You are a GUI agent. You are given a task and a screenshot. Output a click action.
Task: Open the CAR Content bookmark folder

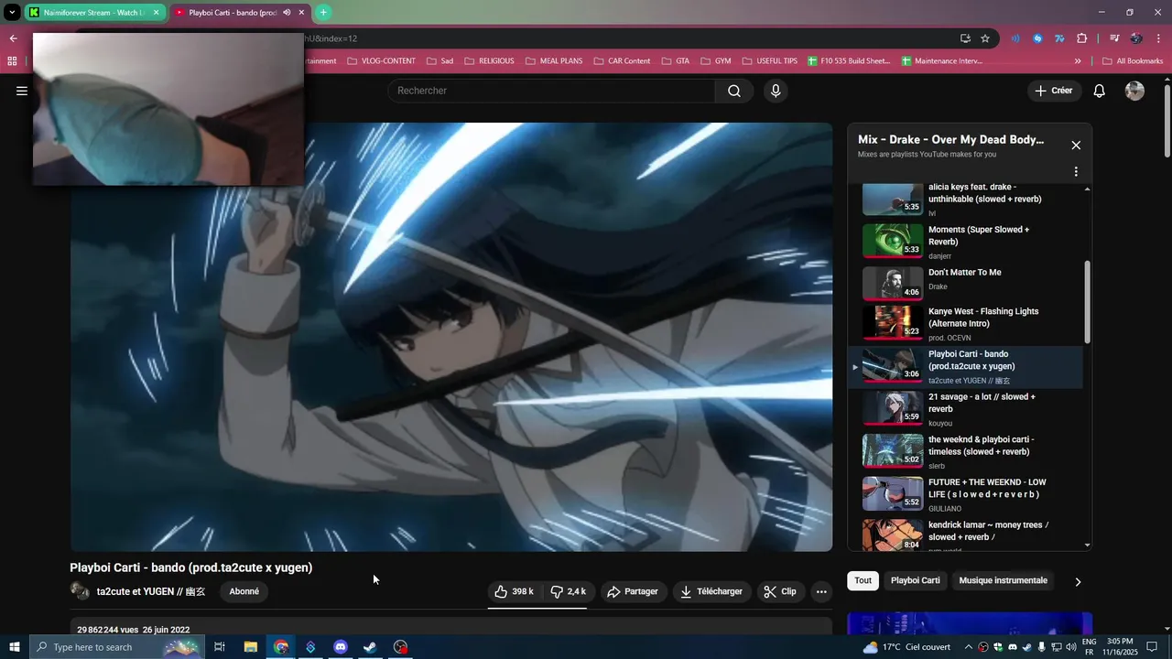point(621,61)
